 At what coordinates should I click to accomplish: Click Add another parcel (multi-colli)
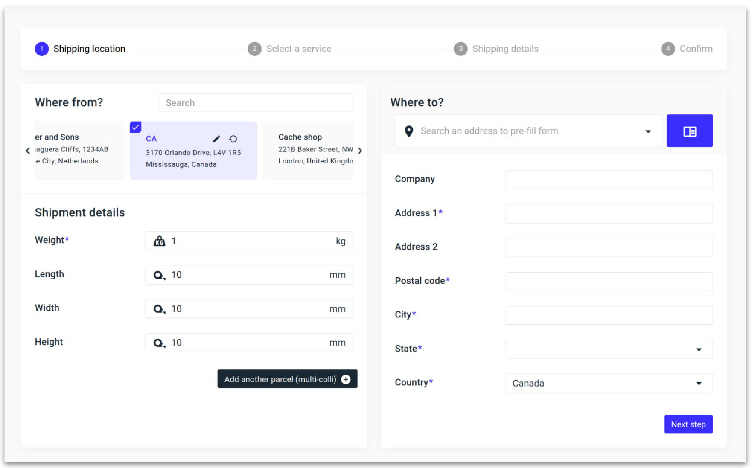coord(287,379)
